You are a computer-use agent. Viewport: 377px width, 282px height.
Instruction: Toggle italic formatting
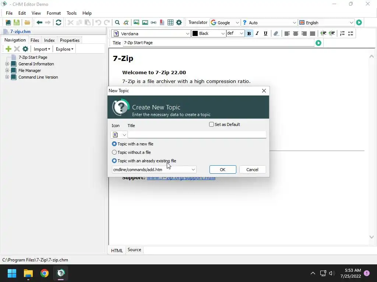point(257,33)
